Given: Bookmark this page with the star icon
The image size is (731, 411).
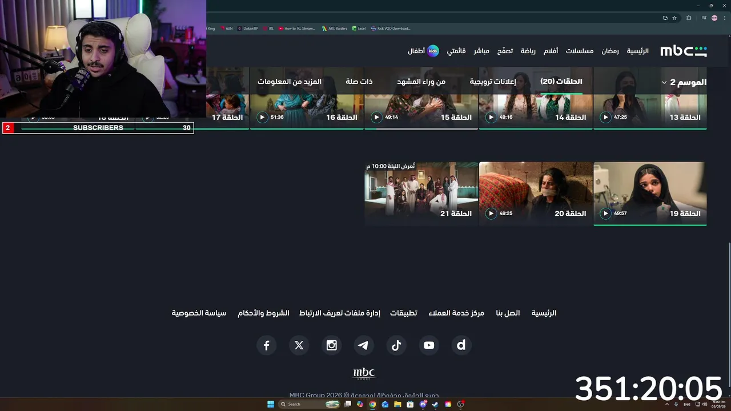Looking at the screenshot, I should pyautogui.click(x=674, y=18).
